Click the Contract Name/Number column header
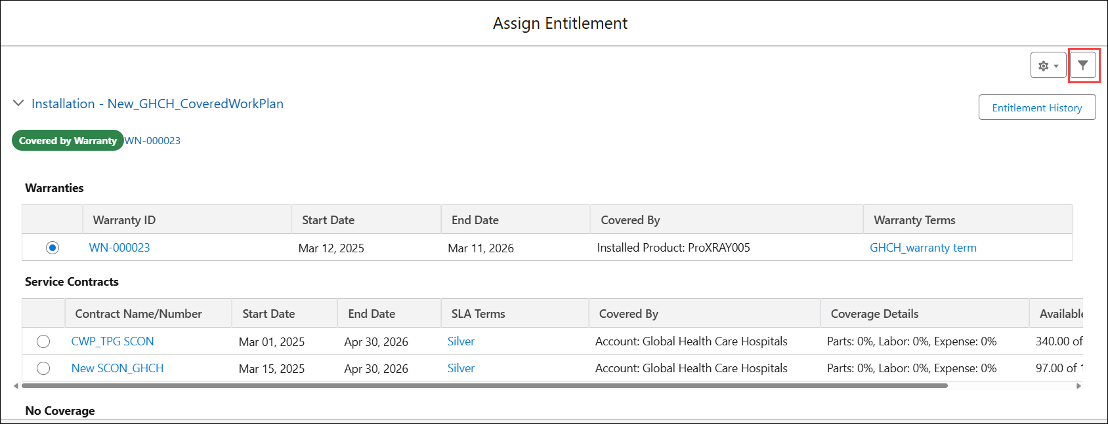 point(148,313)
